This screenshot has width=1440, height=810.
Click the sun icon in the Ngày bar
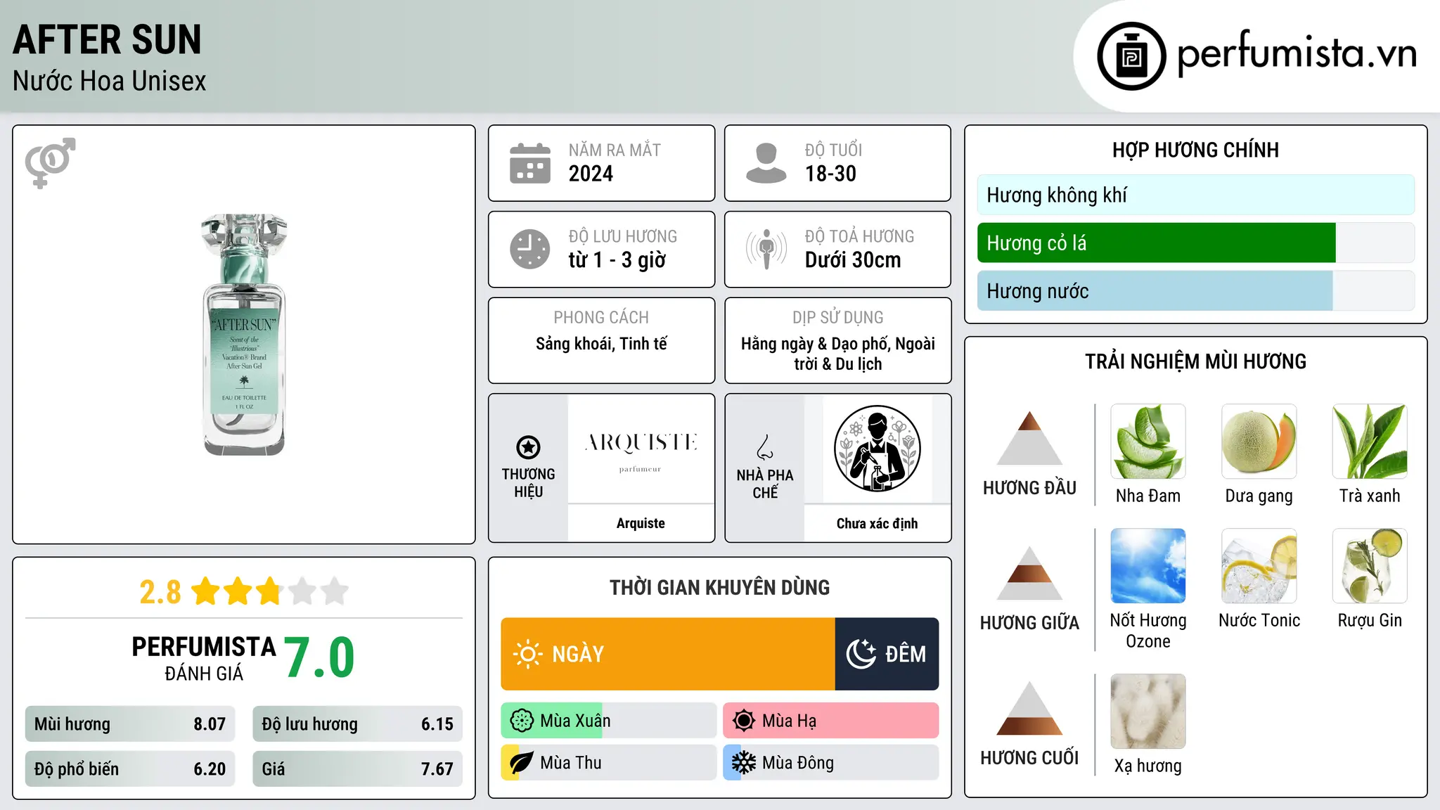pos(527,654)
